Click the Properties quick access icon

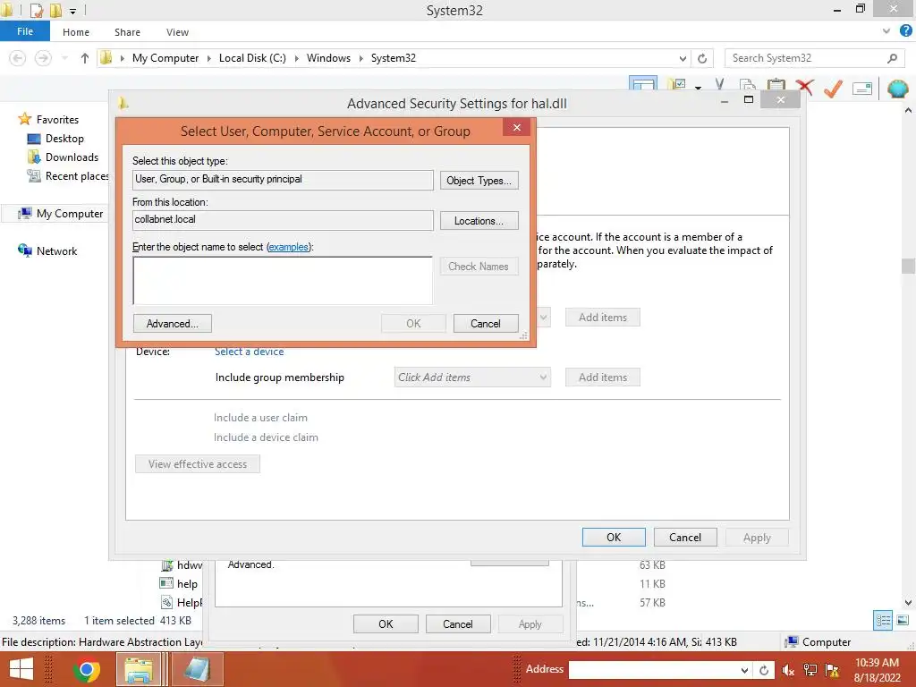tap(36, 11)
